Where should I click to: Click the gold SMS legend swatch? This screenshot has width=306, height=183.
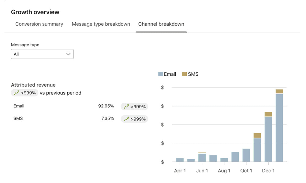tap(184, 74)
